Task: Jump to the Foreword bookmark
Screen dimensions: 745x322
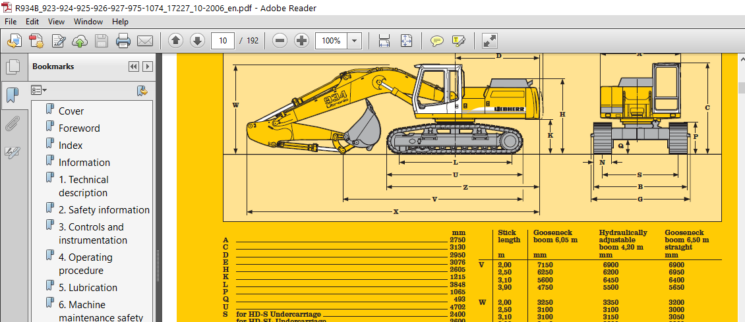Action: pos(79,128)
